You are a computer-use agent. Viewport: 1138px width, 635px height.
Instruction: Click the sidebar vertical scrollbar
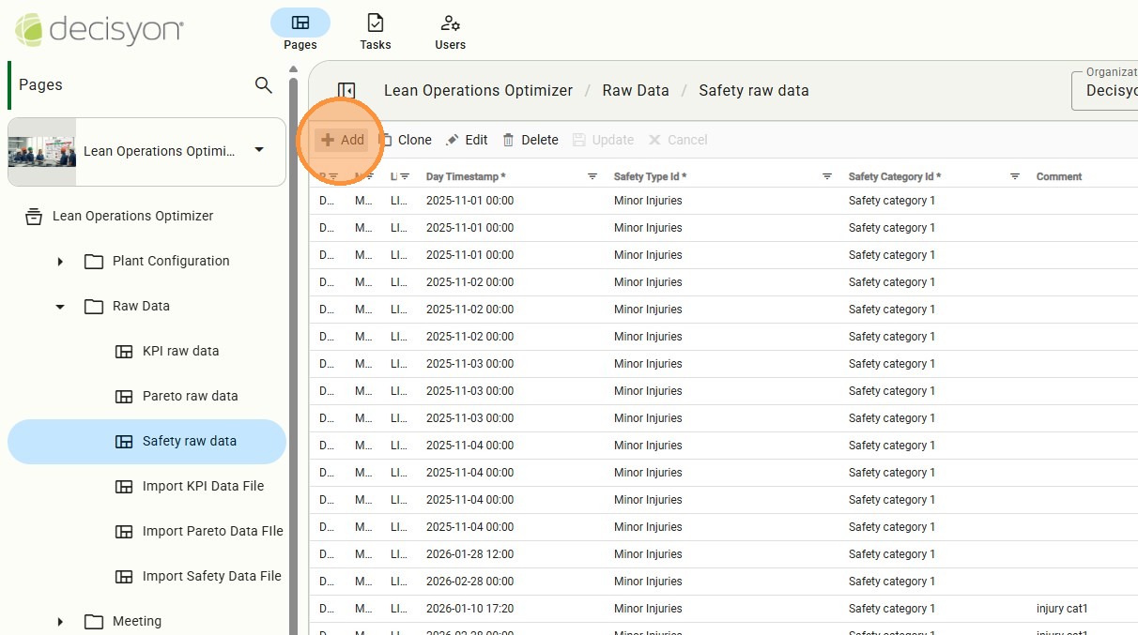pos(293,356)
